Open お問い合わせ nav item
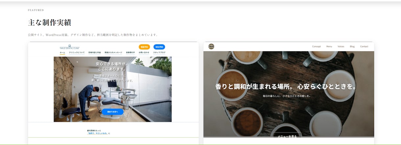The image size is (401, 145). coord(144,52)
